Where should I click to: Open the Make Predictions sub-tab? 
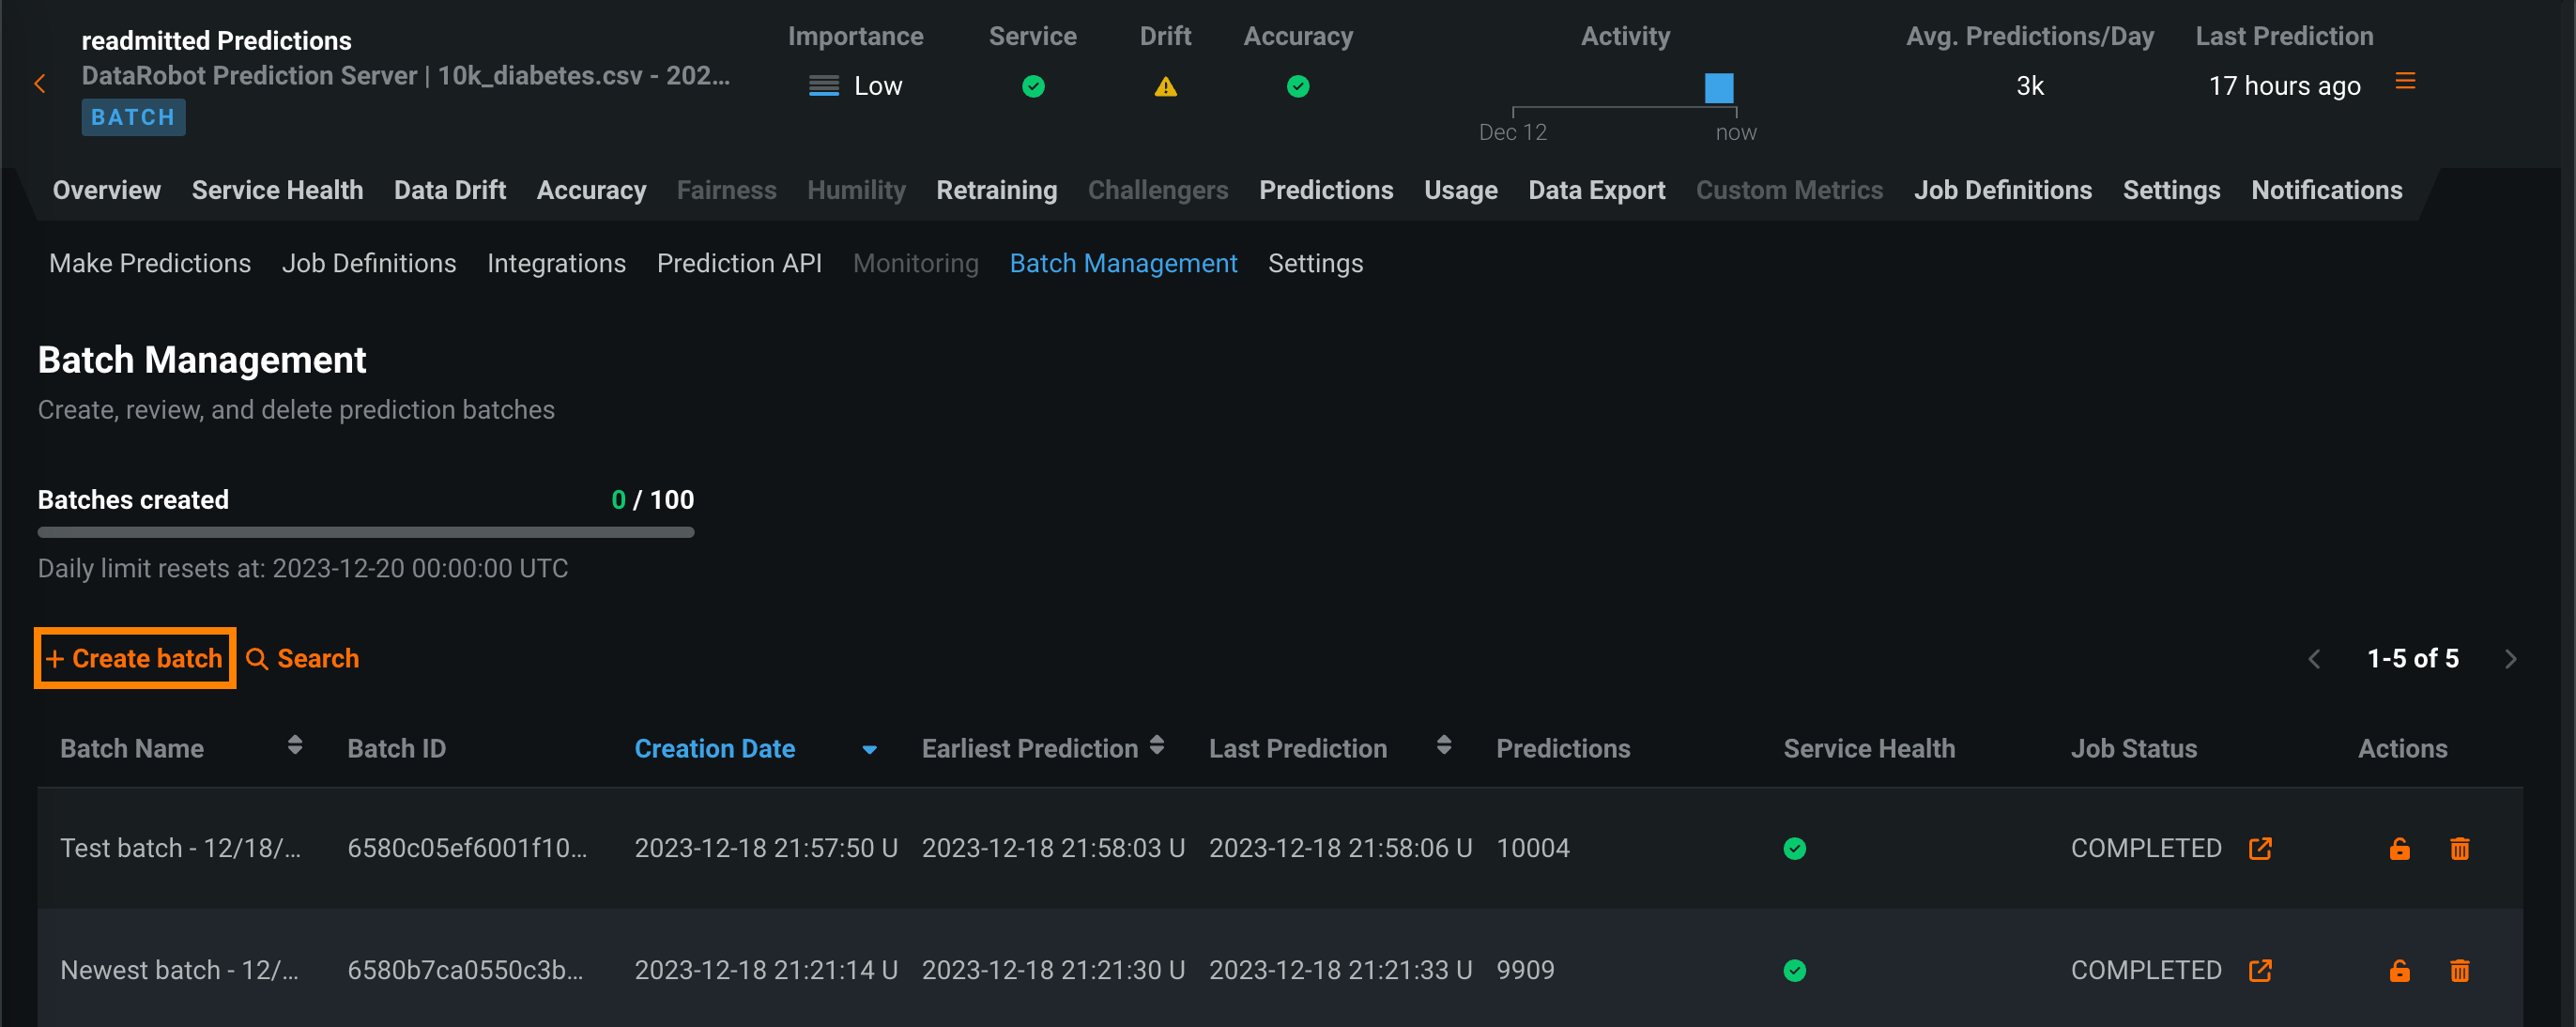click(150, 263)
